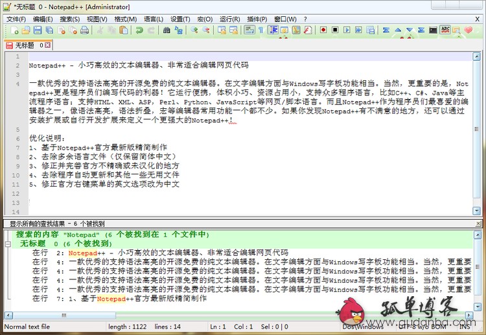Click editor scrollbar down arrow
486x335 pixels.
click(x=477, y=211)
